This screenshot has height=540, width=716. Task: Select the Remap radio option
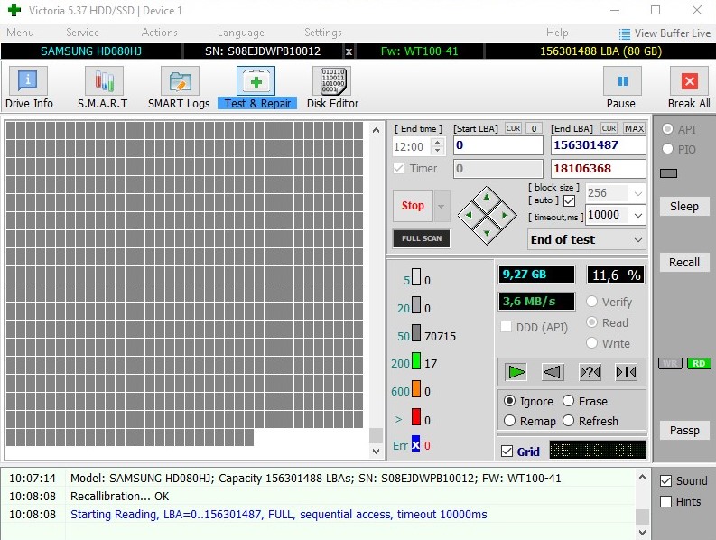click(x=511, y=421)
